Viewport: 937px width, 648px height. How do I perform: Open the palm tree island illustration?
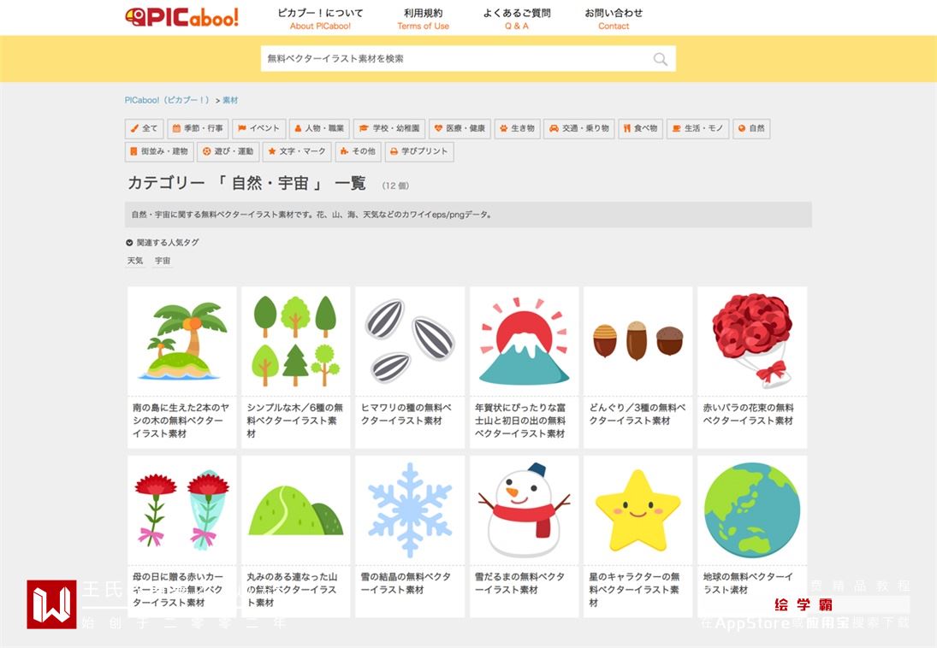point(181,341)
